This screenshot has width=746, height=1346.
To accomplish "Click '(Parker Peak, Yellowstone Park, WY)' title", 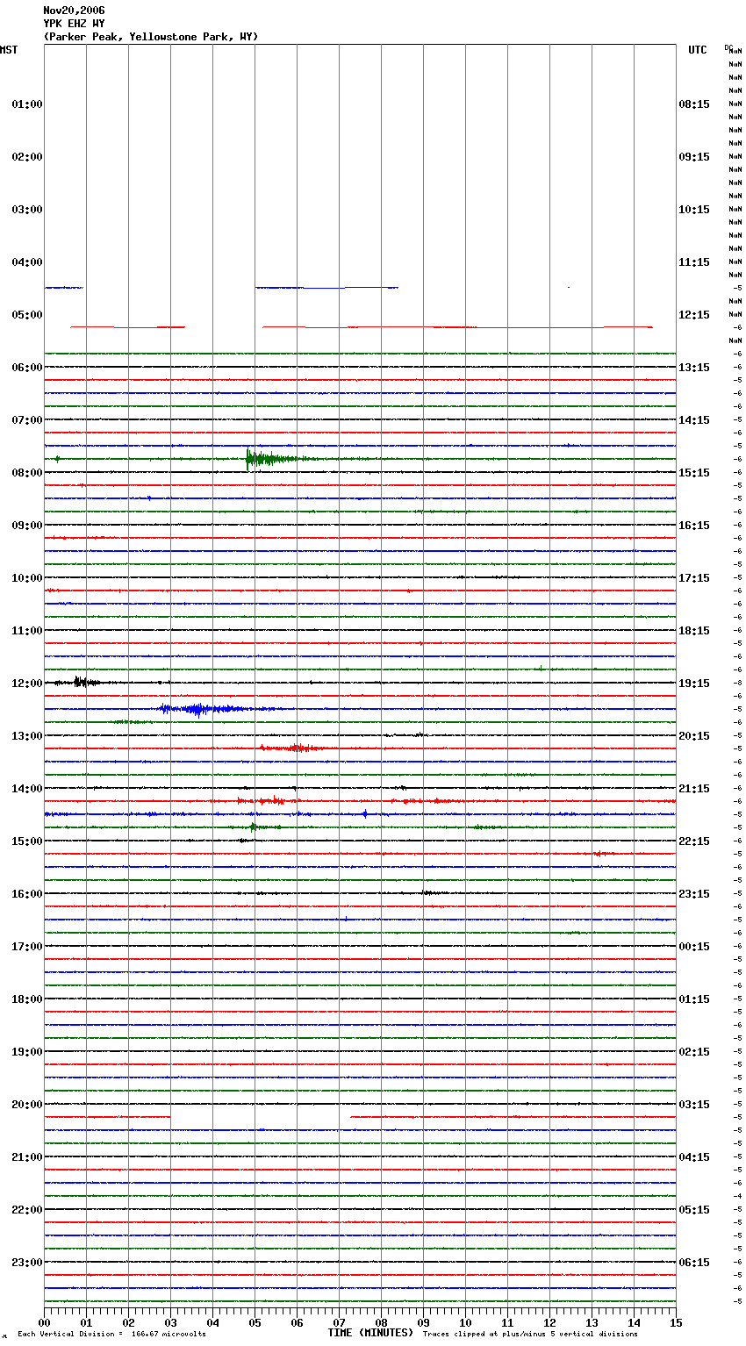I will 151,37.
